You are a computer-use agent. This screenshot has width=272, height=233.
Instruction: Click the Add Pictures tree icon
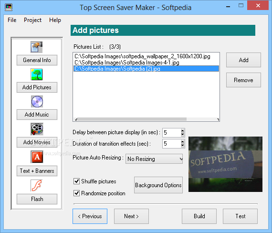pyautogui.click(x=37, y=74)
